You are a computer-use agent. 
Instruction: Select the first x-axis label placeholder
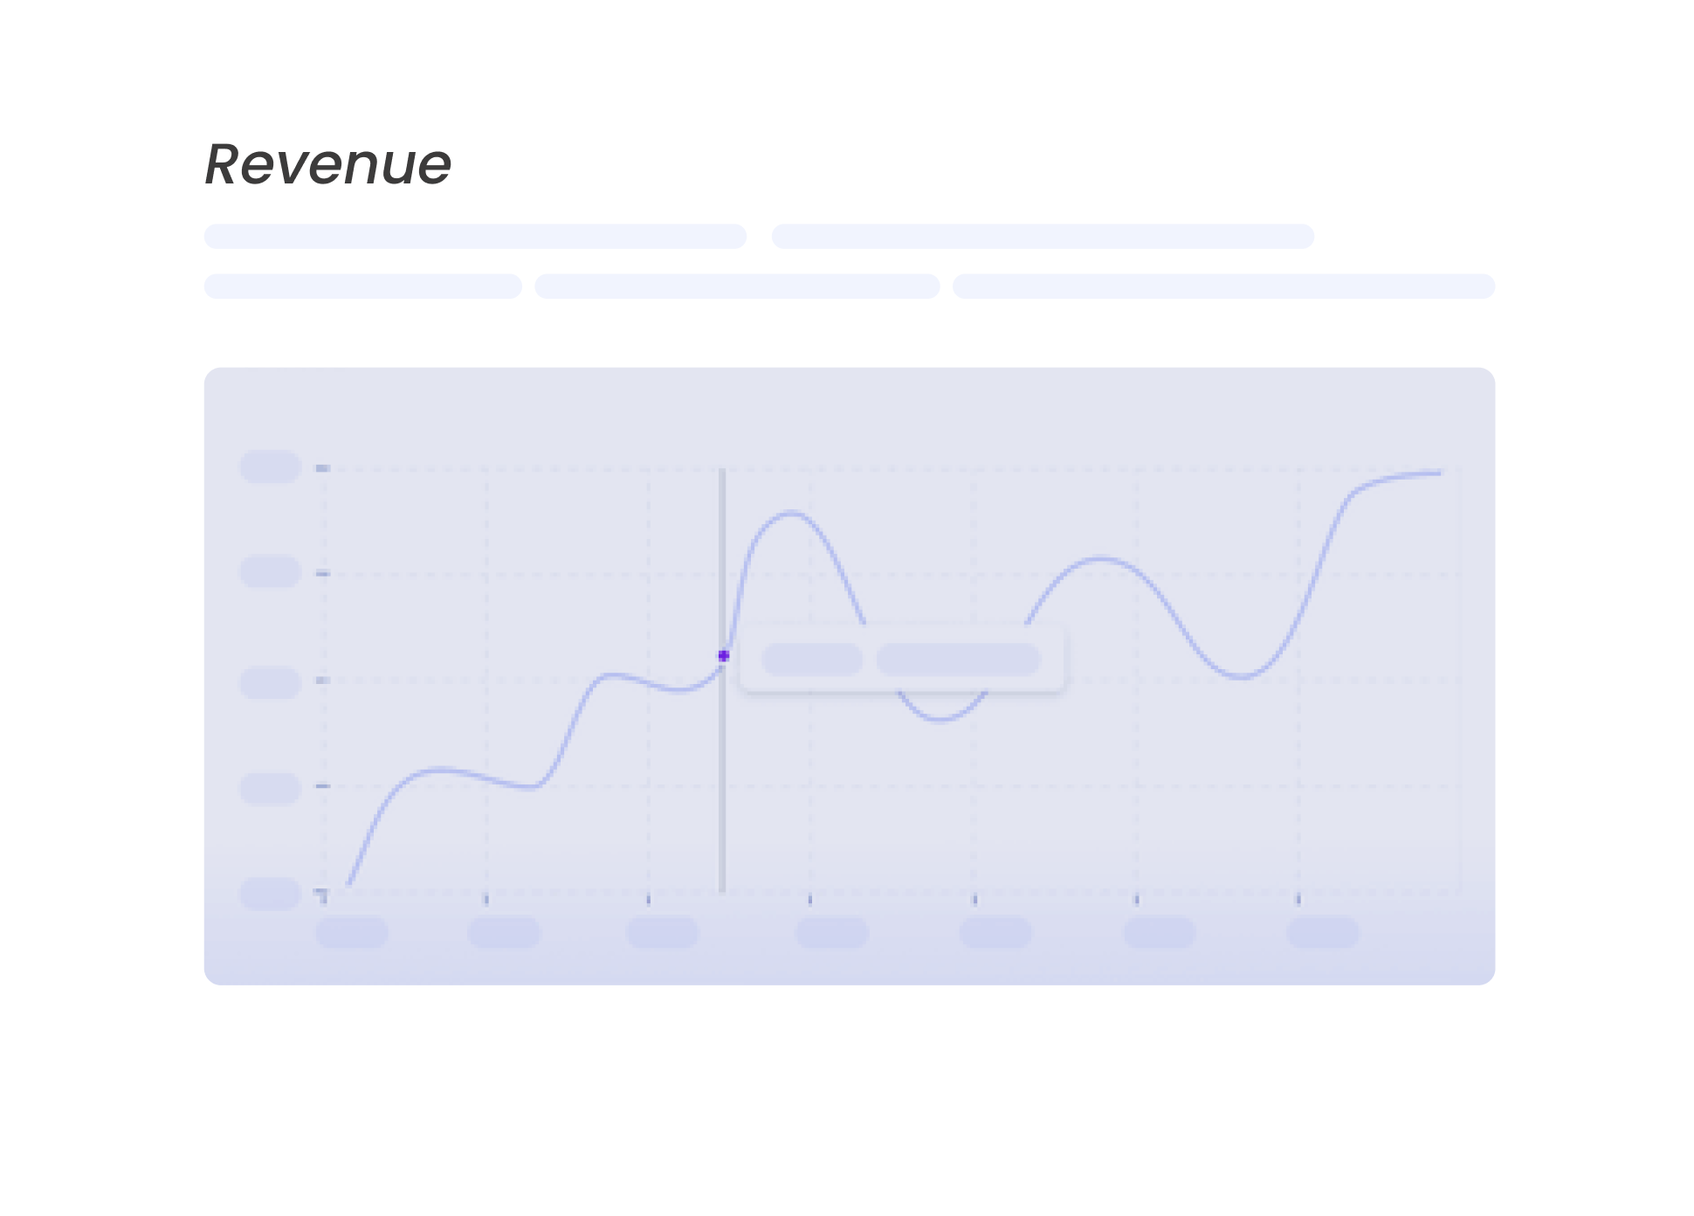[x=351, y=932]
